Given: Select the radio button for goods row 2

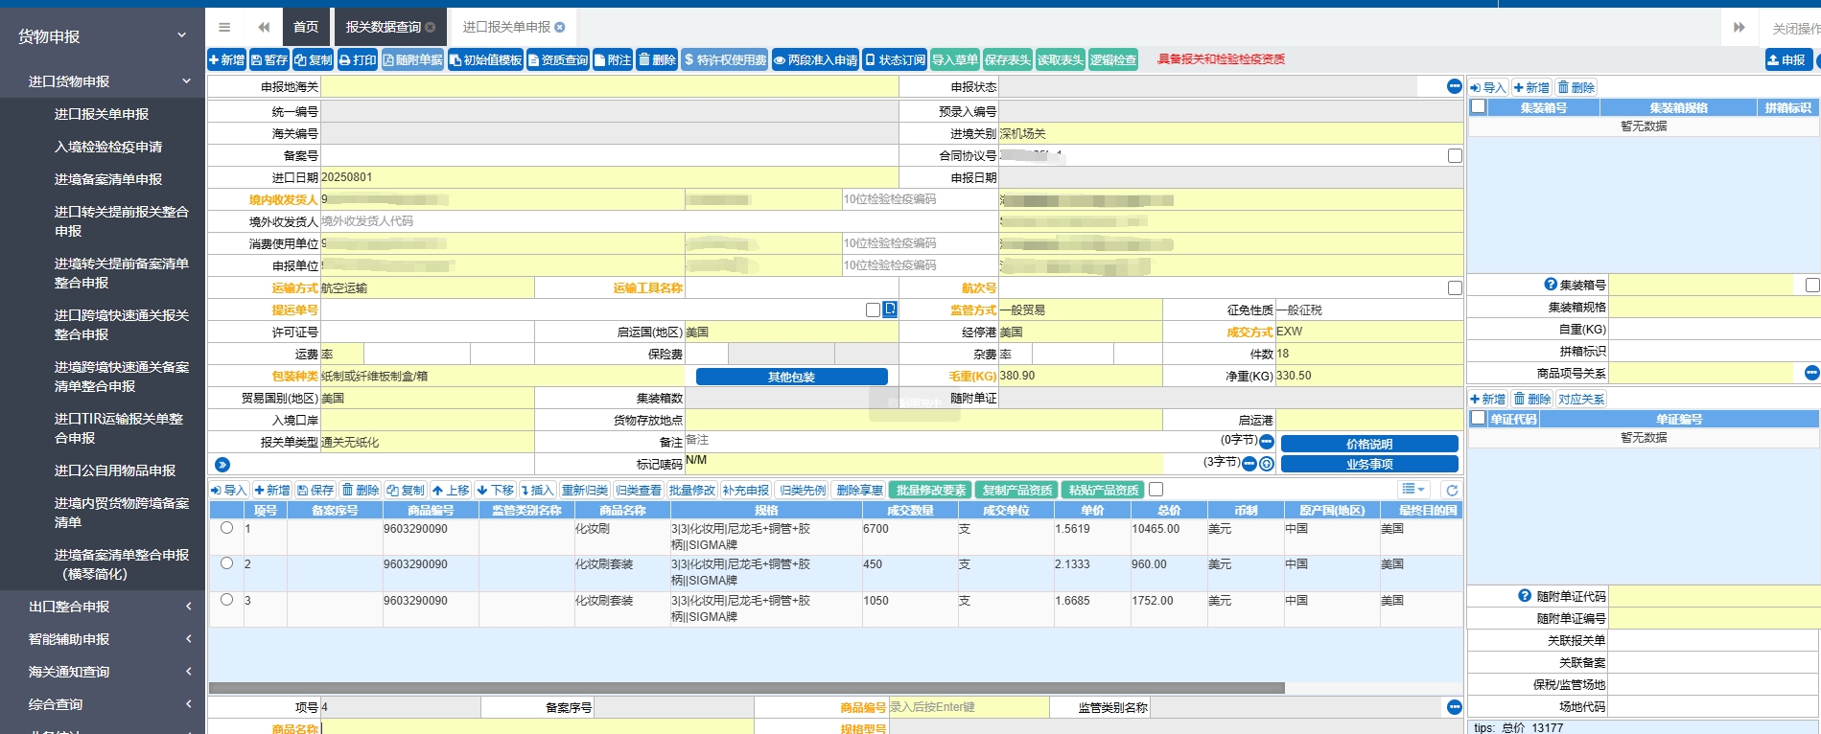Looking at the screenshot, I should pos(227,563).
